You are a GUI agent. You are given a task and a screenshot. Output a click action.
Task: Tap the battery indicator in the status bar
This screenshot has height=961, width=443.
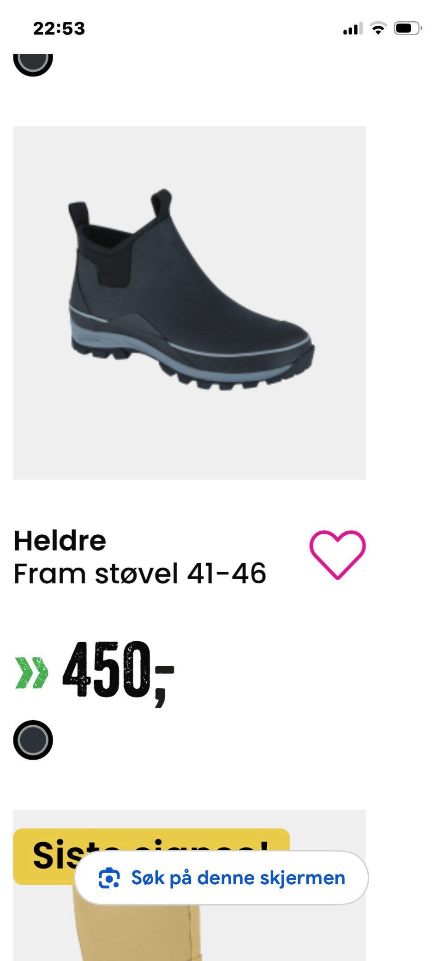(x=407, y=29)
